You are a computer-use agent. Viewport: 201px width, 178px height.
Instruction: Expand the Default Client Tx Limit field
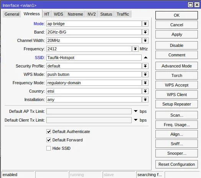[136, 120]
